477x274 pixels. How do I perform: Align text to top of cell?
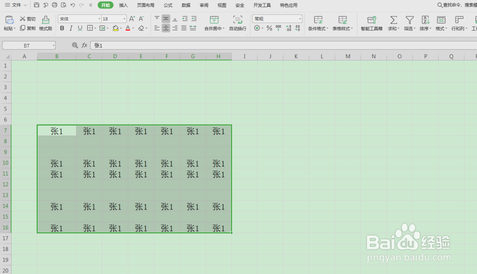pos(156,19)
